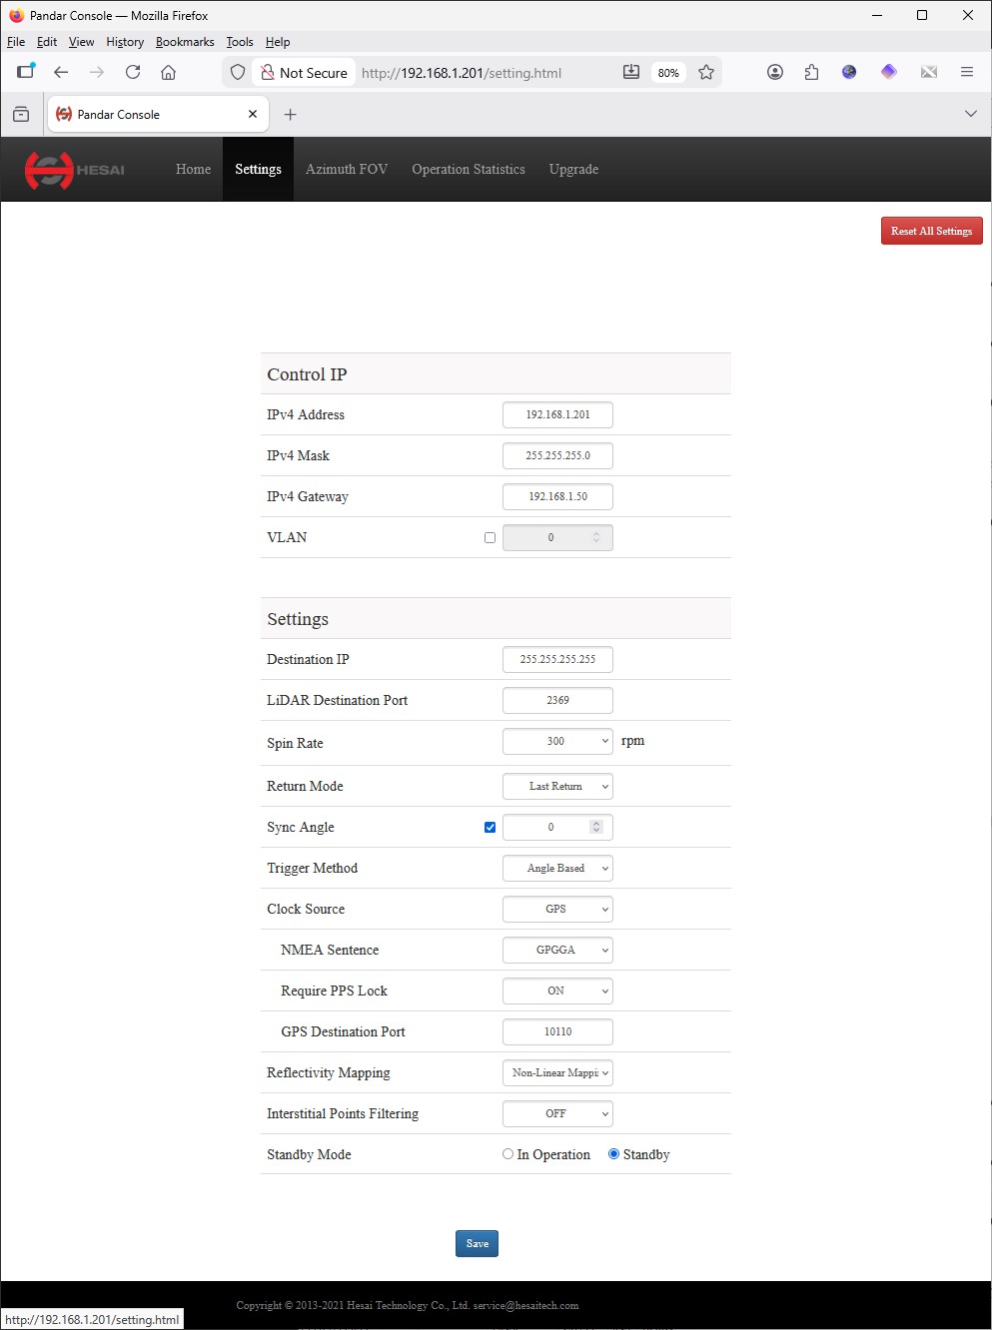Screen dimensions: 992x1330
Task: Open the Firefox application hamburger menu
Action: coord(966,72)
